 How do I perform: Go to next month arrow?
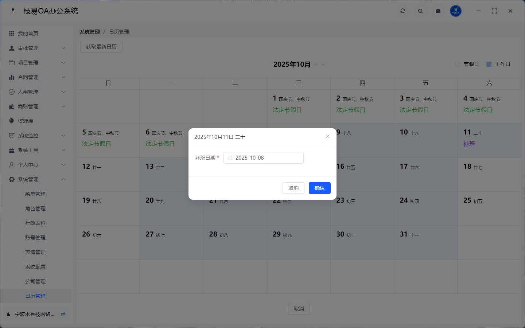click(x=323, y=65)
